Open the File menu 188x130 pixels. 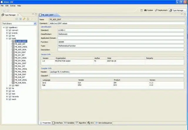point(2,6)
